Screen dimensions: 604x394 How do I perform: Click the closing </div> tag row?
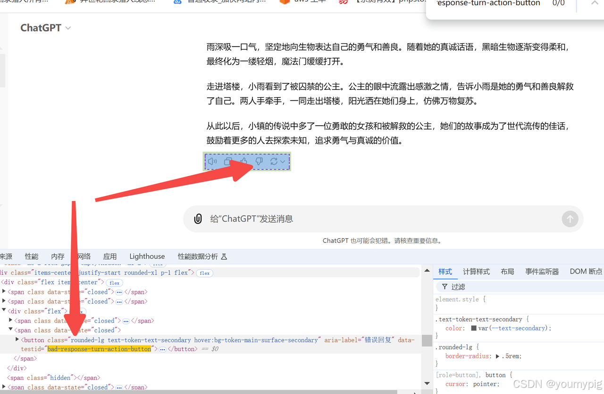click(x=17, y=368)
